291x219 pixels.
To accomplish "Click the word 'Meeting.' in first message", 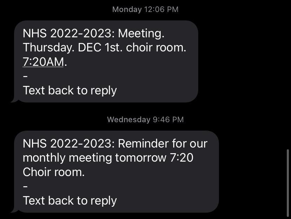I will pos(141,34).
